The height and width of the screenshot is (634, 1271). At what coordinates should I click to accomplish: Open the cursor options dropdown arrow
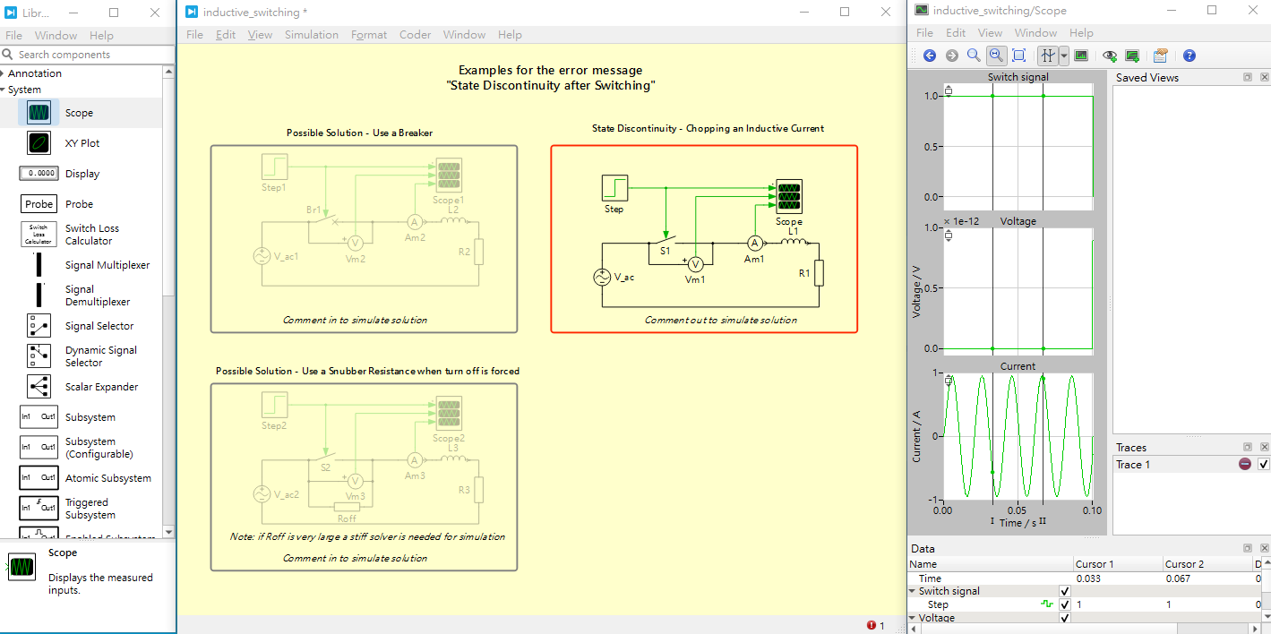pyautogui.click(x=1063, y=56)
